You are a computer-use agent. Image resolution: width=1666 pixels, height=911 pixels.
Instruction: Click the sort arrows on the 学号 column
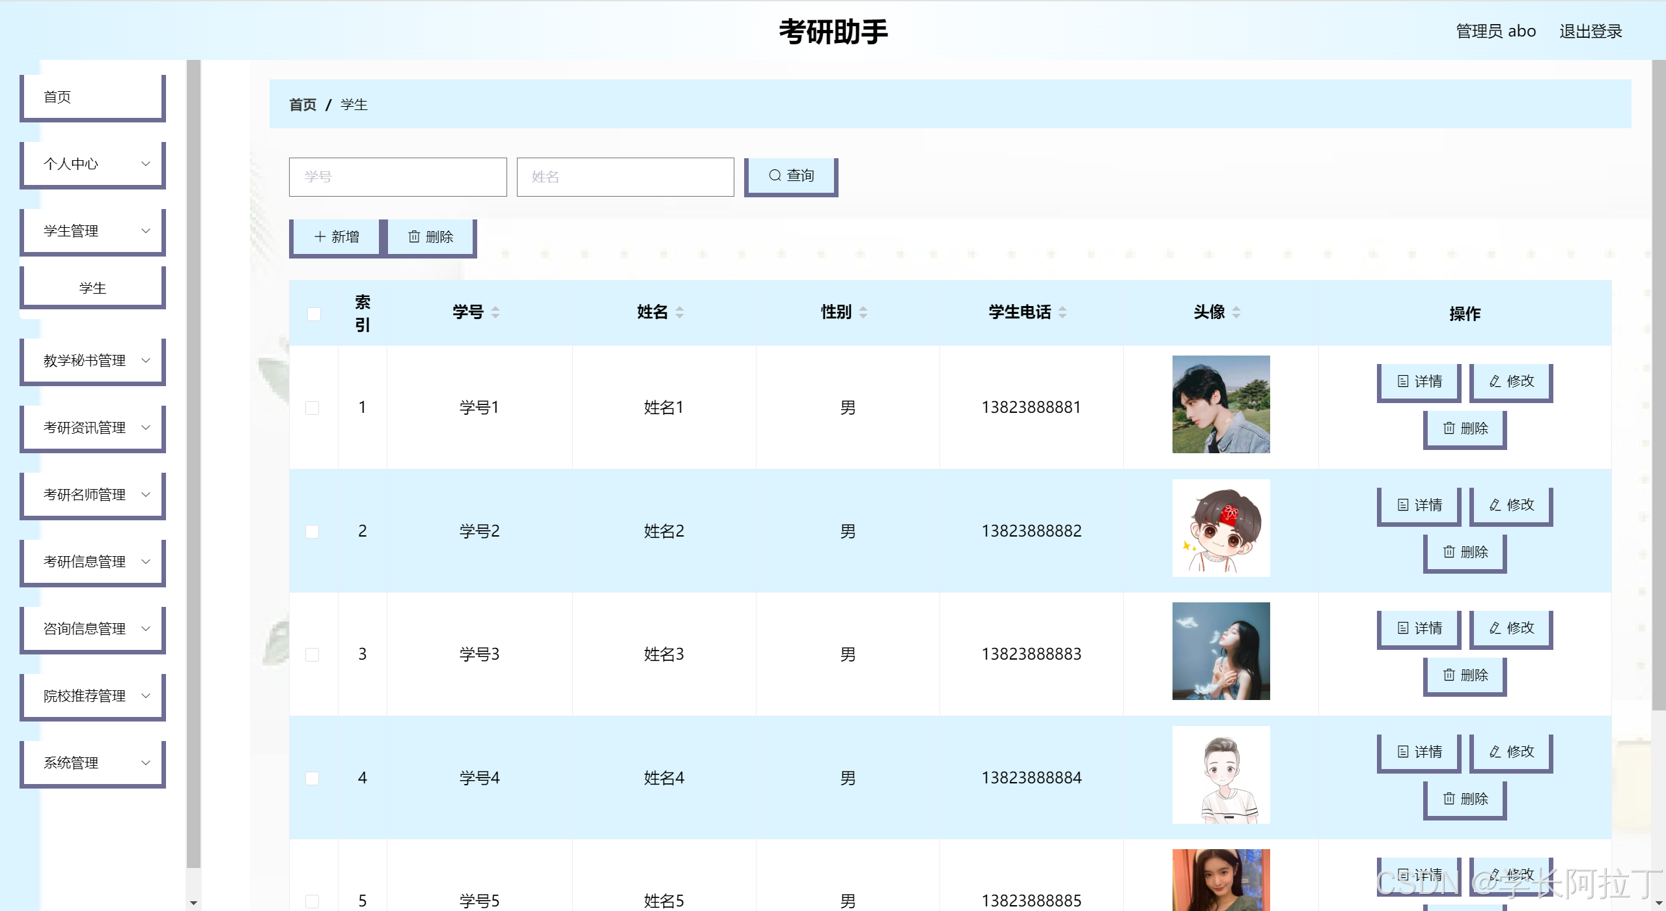click(x=496, y=312)
